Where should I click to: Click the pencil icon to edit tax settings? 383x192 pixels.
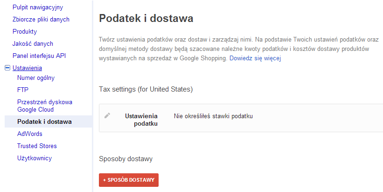point(107,115)
